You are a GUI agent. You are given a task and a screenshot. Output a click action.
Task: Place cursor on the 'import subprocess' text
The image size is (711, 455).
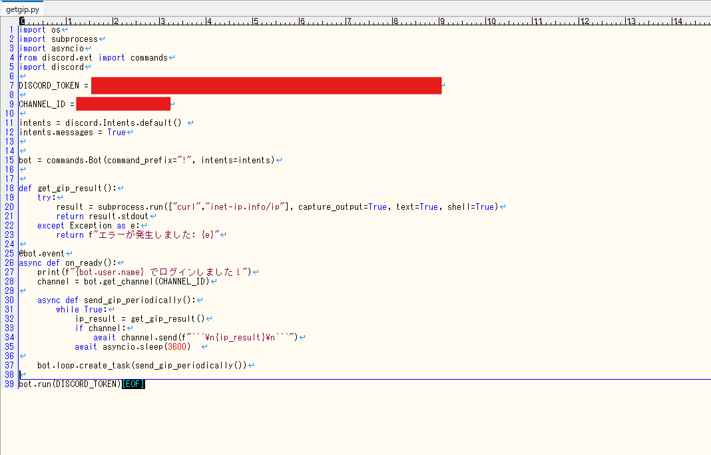[x=59, y=39]
